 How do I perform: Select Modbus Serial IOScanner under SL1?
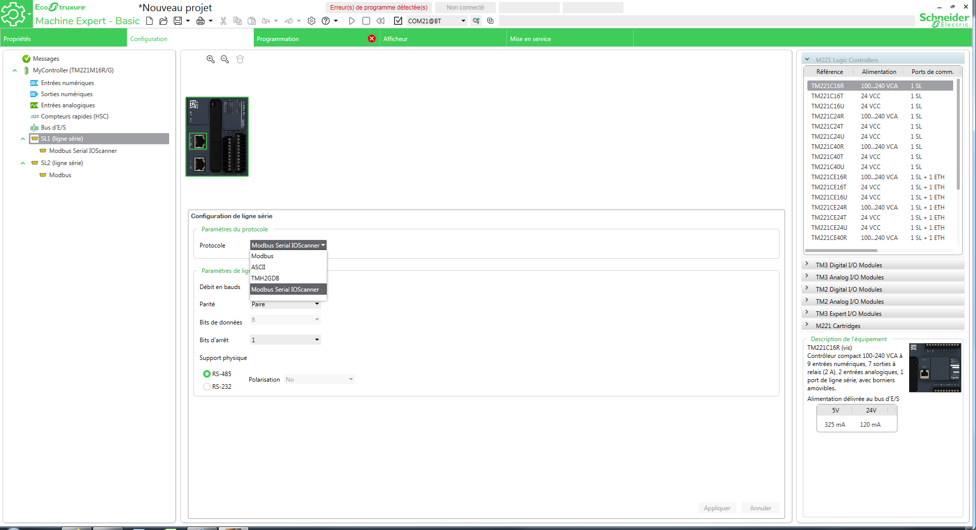[x=83, y=151]
